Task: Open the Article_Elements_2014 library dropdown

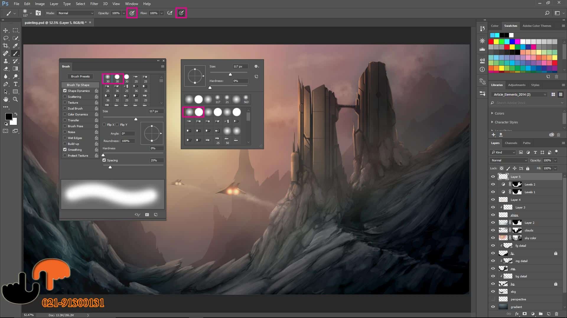Action: [x=519, y=95]
